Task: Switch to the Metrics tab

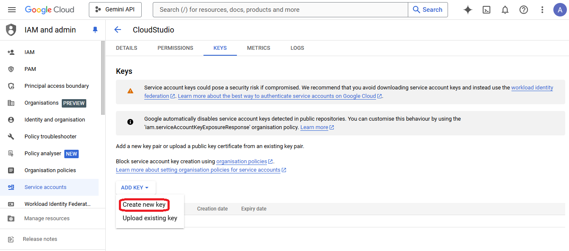Action: tap(258, 48)
